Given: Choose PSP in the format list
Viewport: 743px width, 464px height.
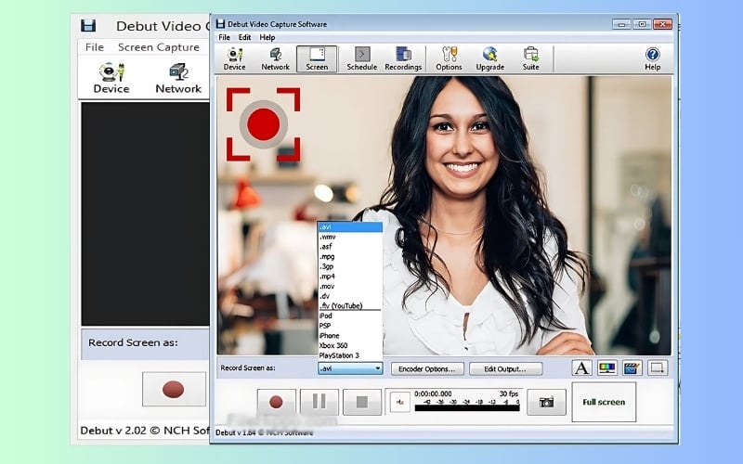Looking at the screenshot, I should point(350,326).
